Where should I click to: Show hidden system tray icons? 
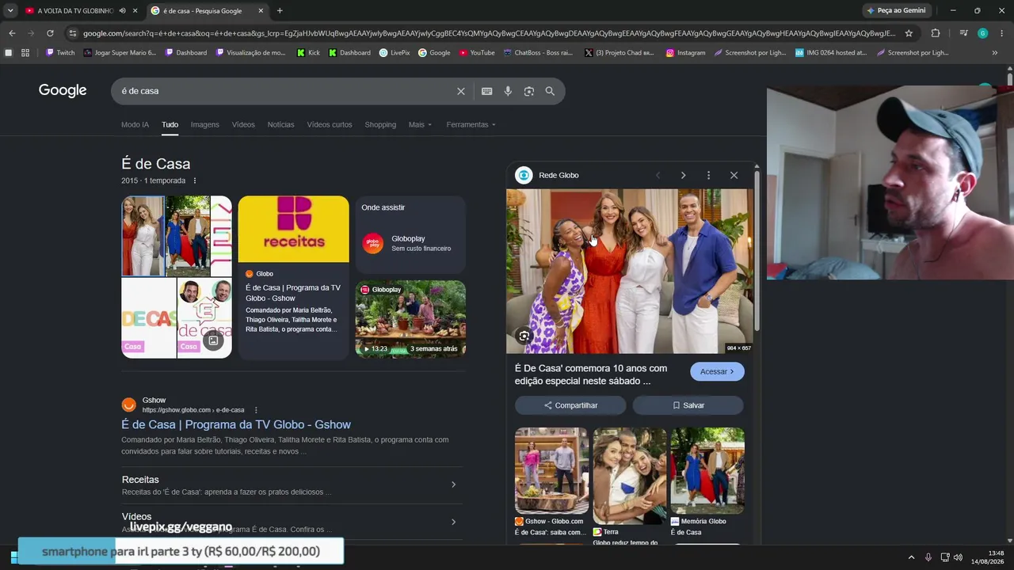[911, 557]
